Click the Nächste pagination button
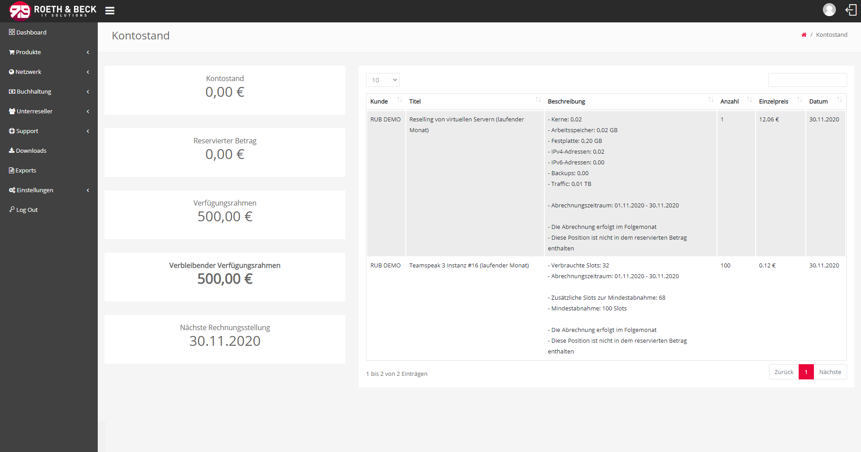Screen dimensions: 861x452 coord(830,372)
